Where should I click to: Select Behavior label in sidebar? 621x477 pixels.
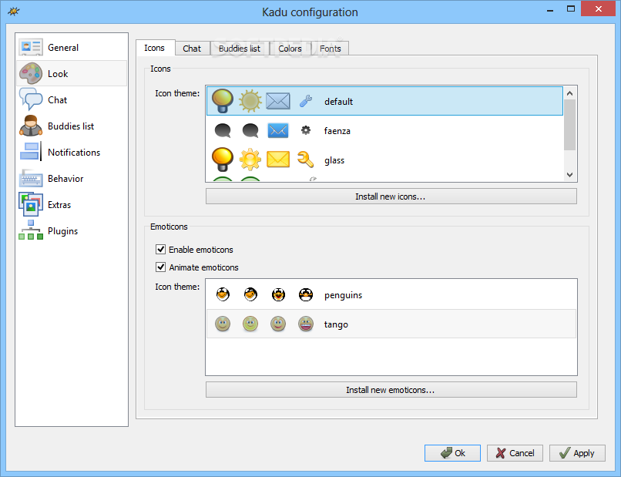(65, 179)
